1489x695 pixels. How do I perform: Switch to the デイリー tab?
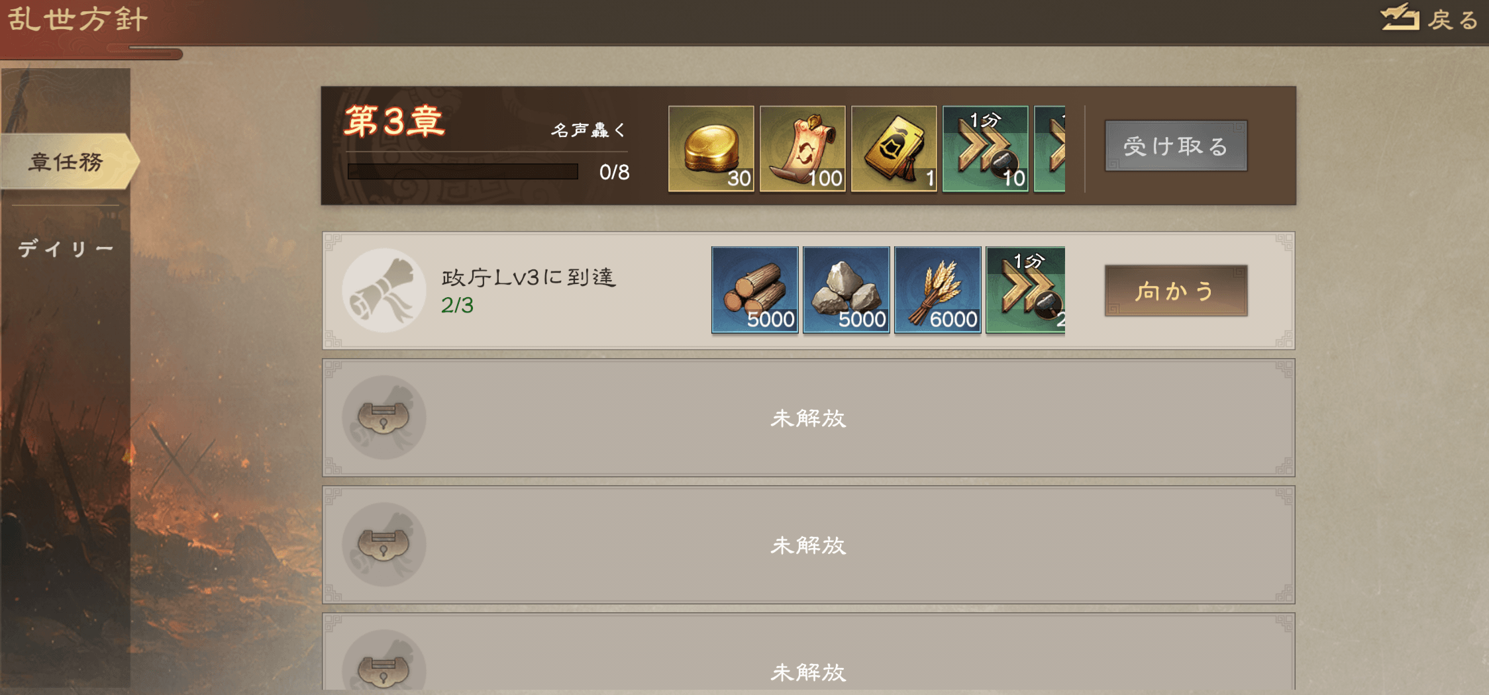pos(66,249)
